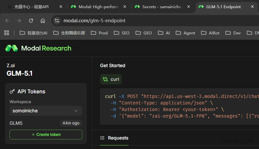This screenshot has width=259, height=149.
Task: Select the GLM5 token entry
Action: (x=16, y=123)
